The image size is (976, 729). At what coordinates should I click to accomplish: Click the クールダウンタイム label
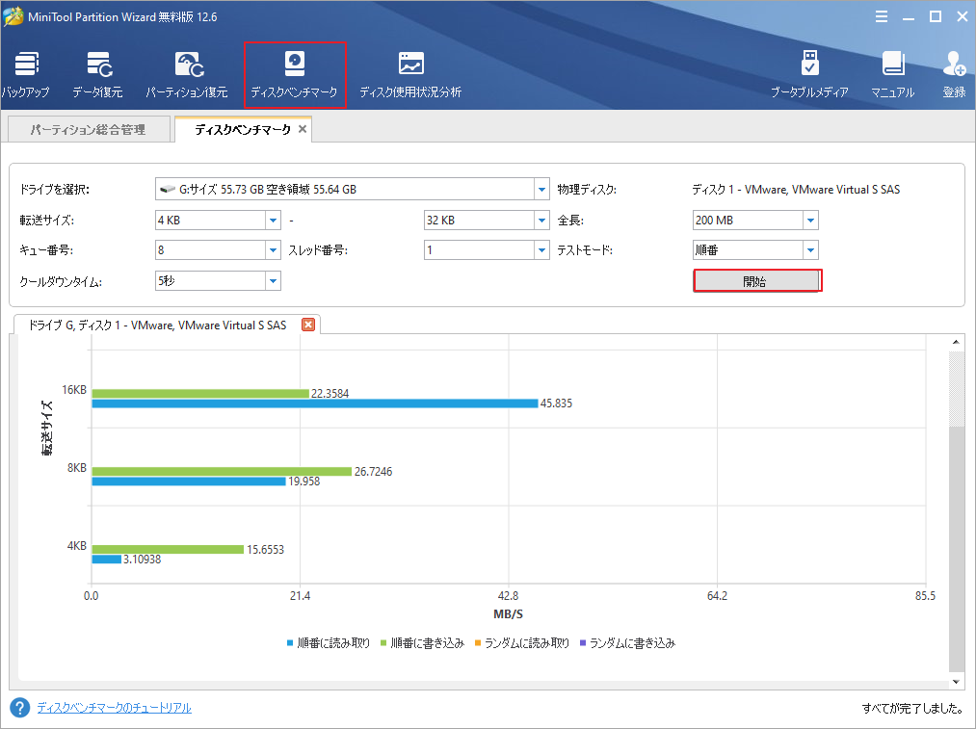(61, 281)
